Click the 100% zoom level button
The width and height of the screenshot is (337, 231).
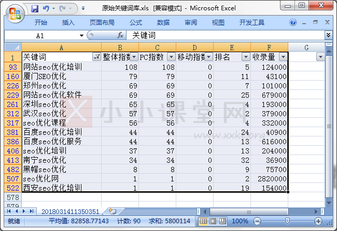[x=240, y=221]
